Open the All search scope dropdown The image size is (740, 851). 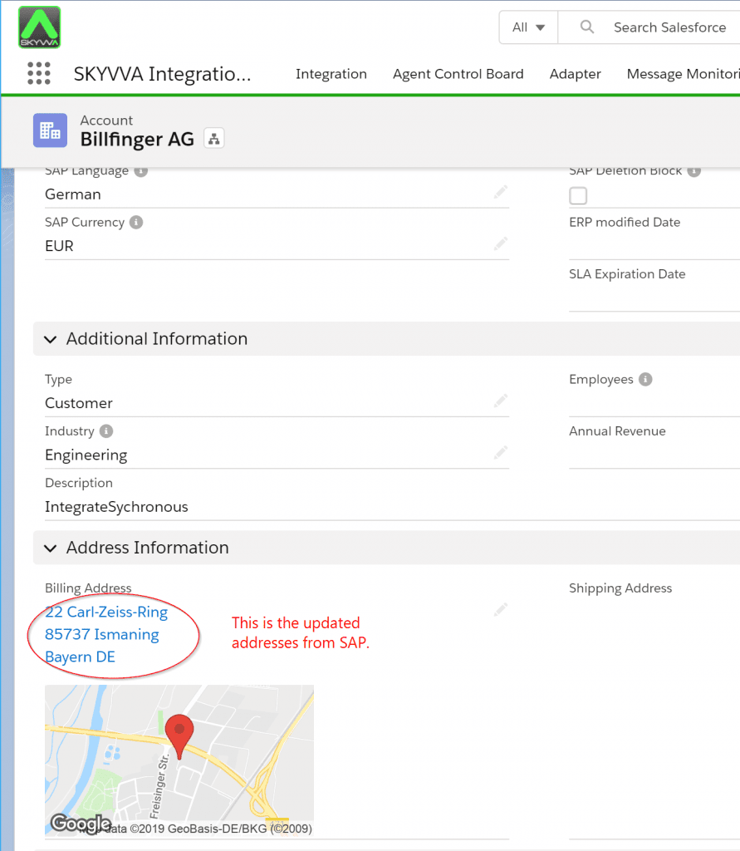pyautogui.click(x=528, y=27)
